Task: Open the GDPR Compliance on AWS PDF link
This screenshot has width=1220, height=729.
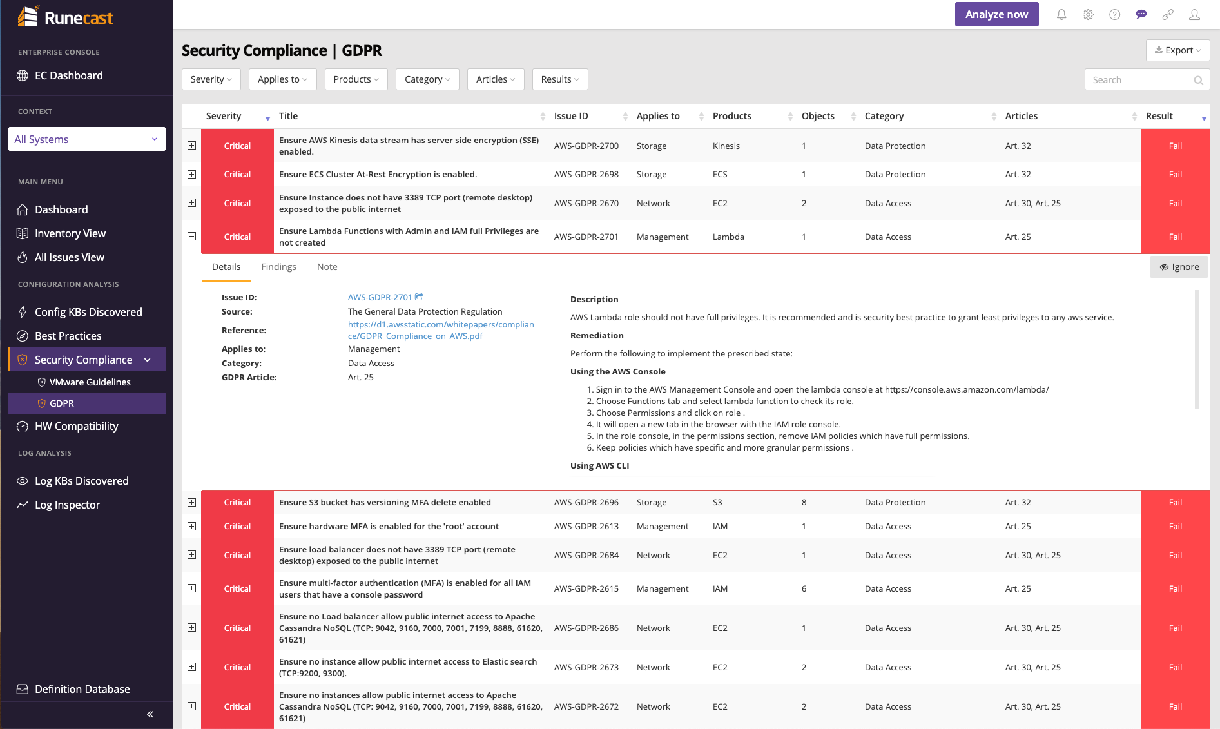Action: (441, 330)
